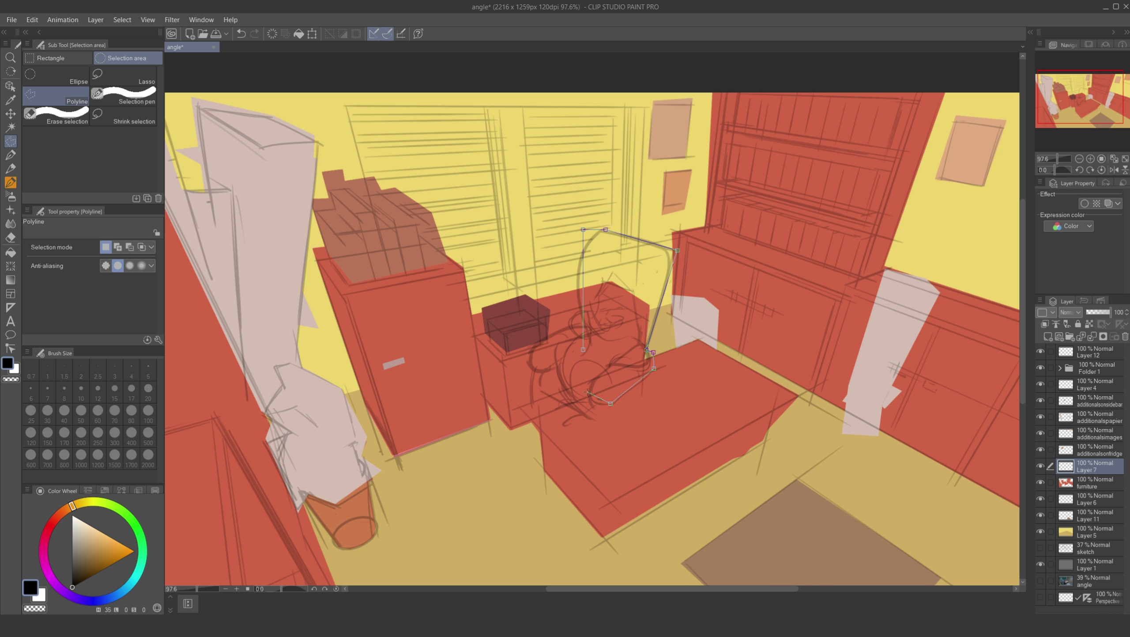The height and width of the screenshot is (637, 1130).
Task: Click the Undo arrow icon
Action: pyautogui.click(x=241, y=34)
